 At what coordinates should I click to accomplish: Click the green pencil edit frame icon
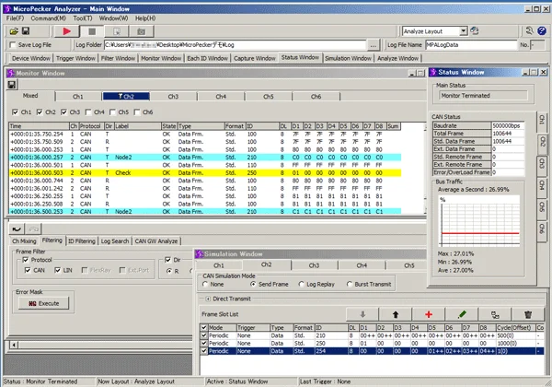click(462, 315)
